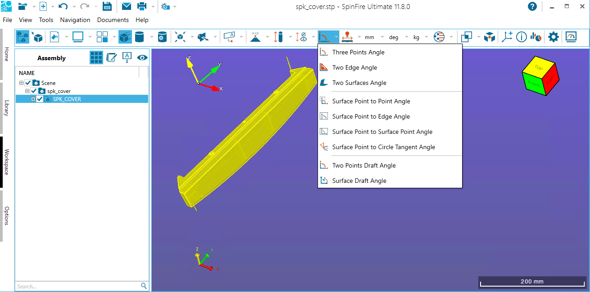
Task: Expand the SPK_COVER tree node
Action: tap(33, 99)
